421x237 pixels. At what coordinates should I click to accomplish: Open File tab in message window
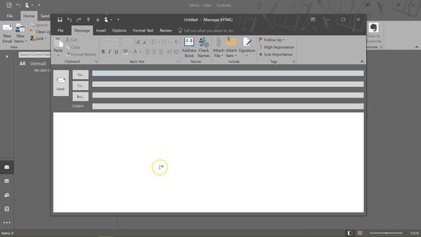click(x=61, y=30)
